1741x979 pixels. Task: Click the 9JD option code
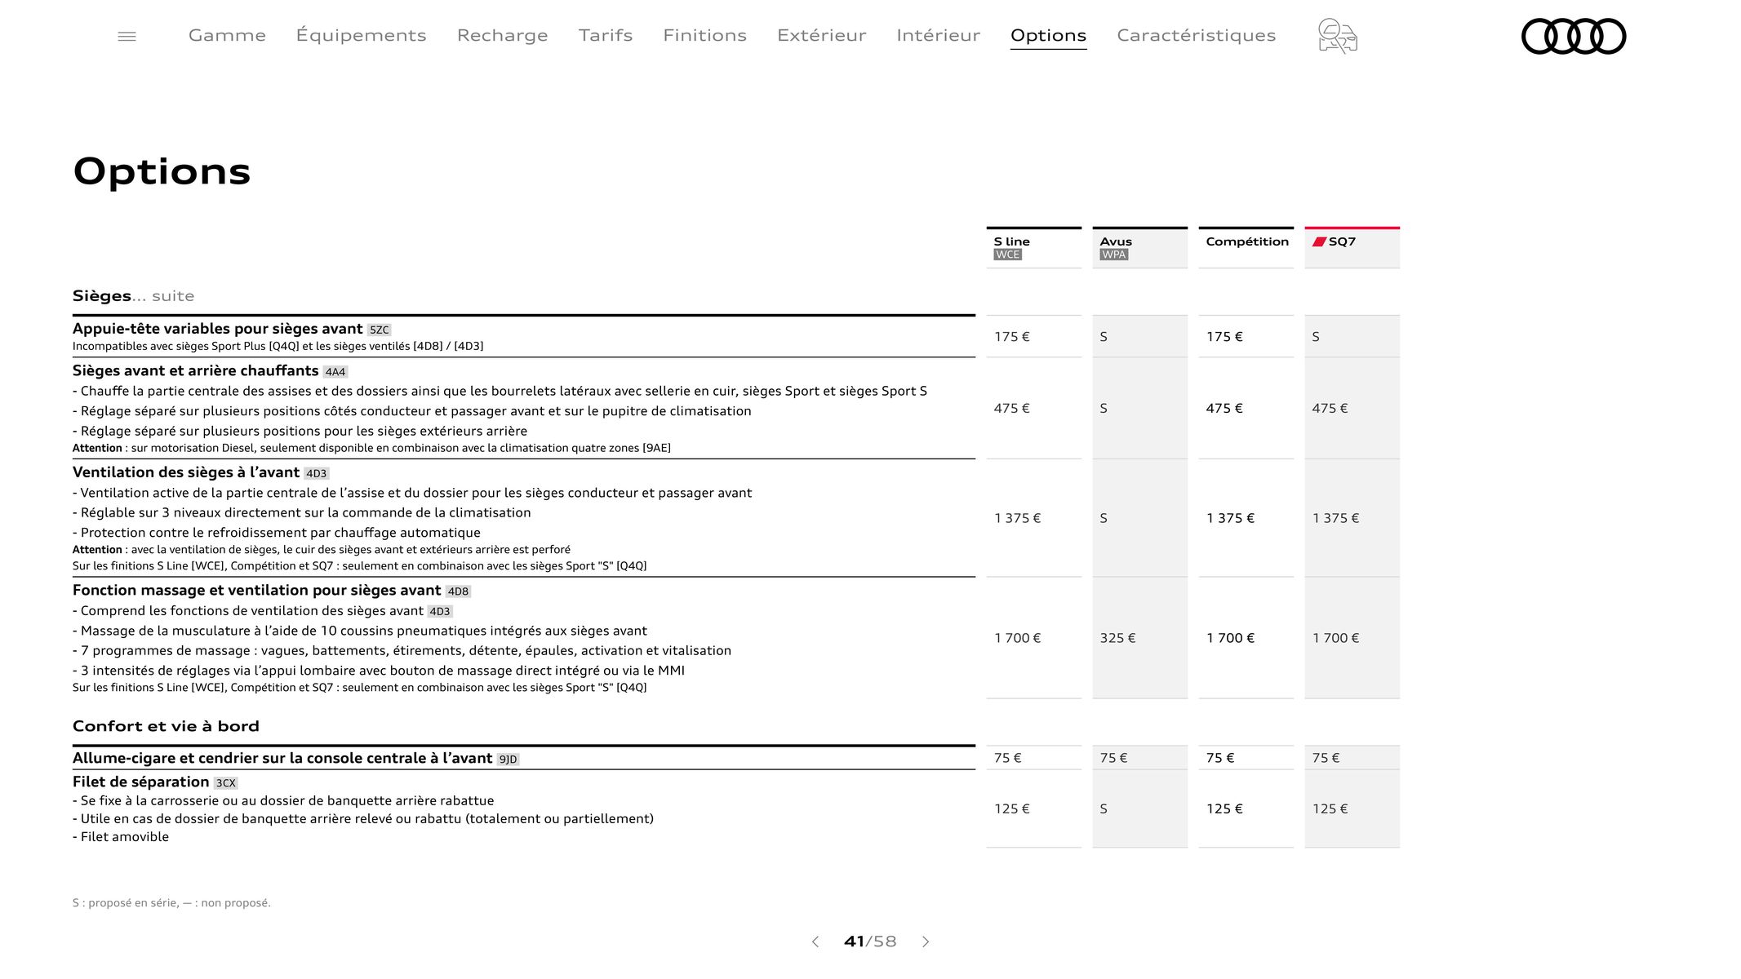click(508, 760)
